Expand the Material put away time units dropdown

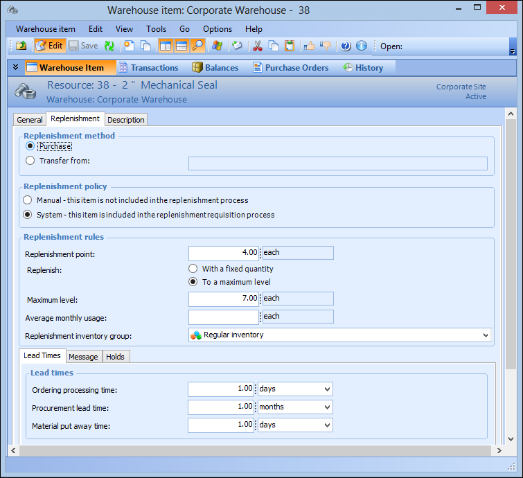tap(326, 425)
